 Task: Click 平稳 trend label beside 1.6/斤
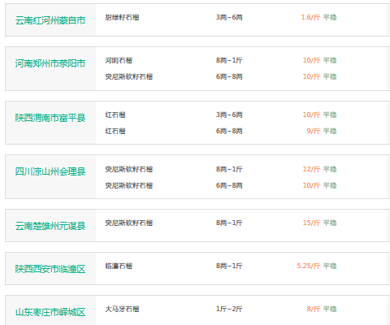(330, 17)
